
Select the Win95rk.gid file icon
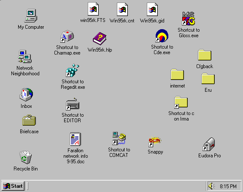[x=152, y=9]
